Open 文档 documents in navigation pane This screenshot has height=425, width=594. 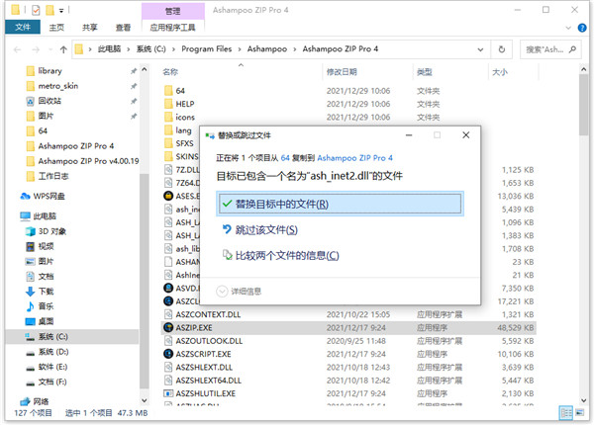(46, 277)
